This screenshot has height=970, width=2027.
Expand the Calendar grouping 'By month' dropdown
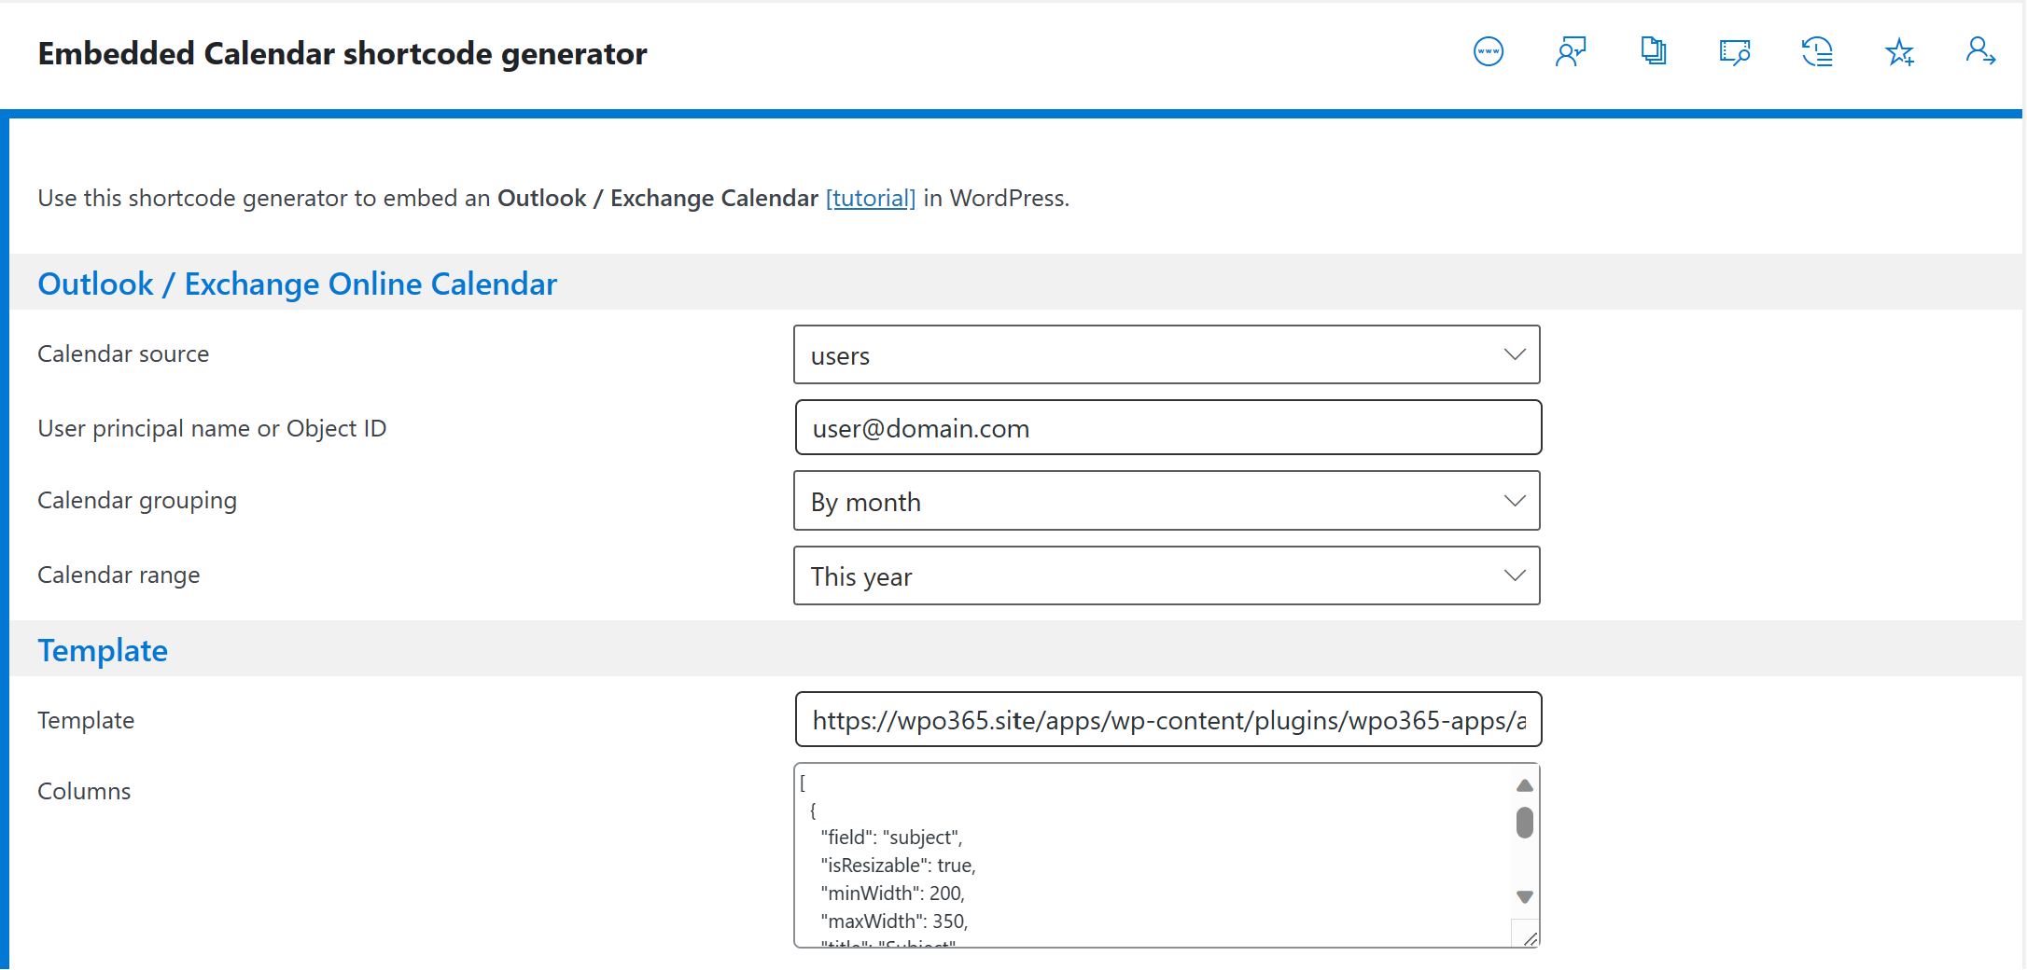1167,501
